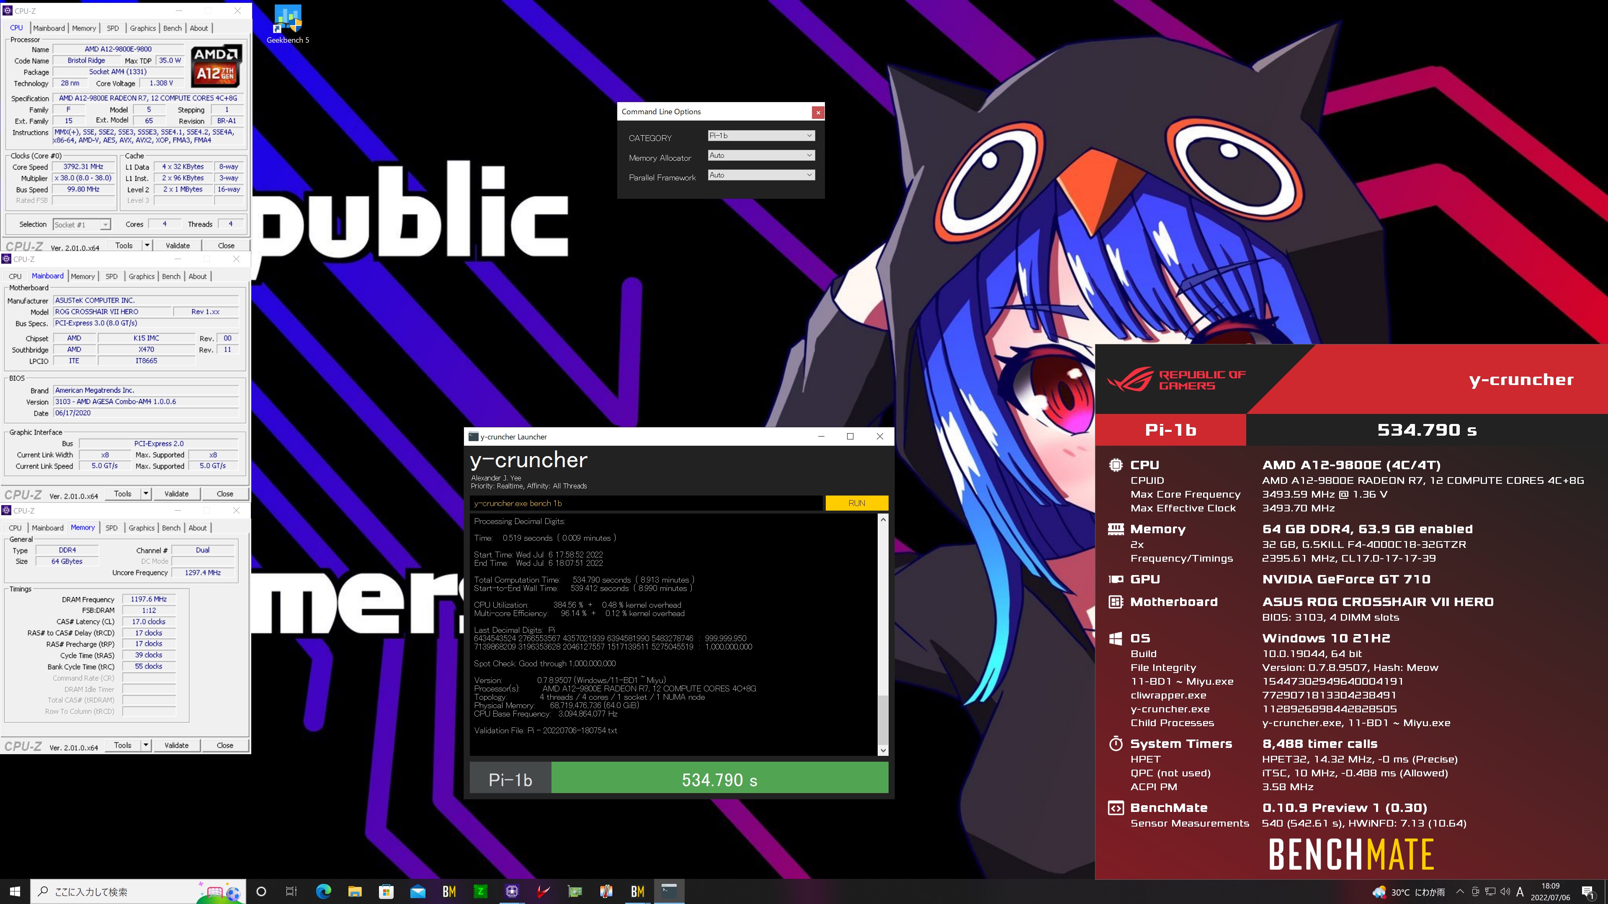Open About tab in the Mainboard-tab CPU-Z window
The height and width of the screenshot is (904, 1608).
[197, 276]
